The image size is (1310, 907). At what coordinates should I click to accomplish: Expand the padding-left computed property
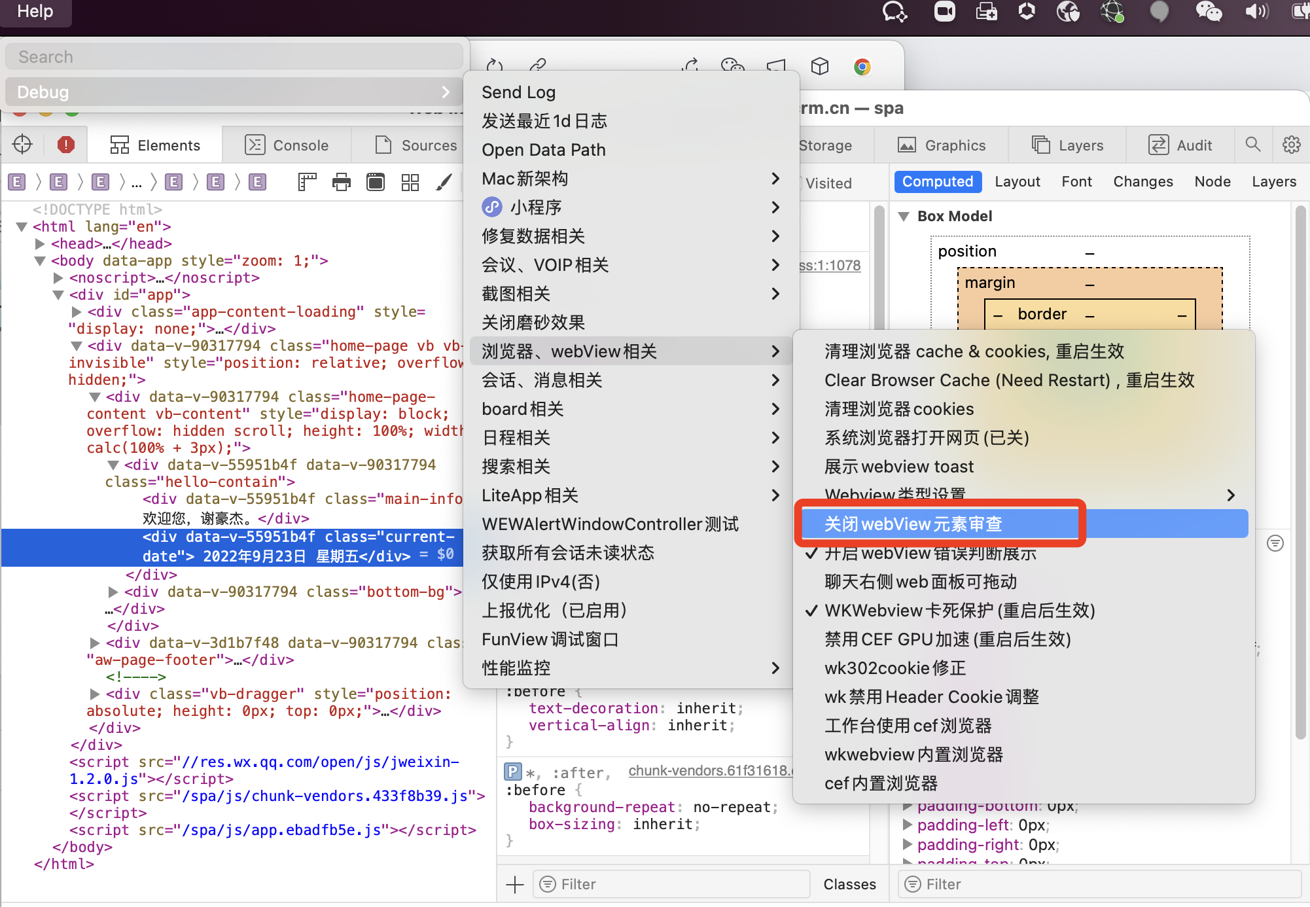908,825
